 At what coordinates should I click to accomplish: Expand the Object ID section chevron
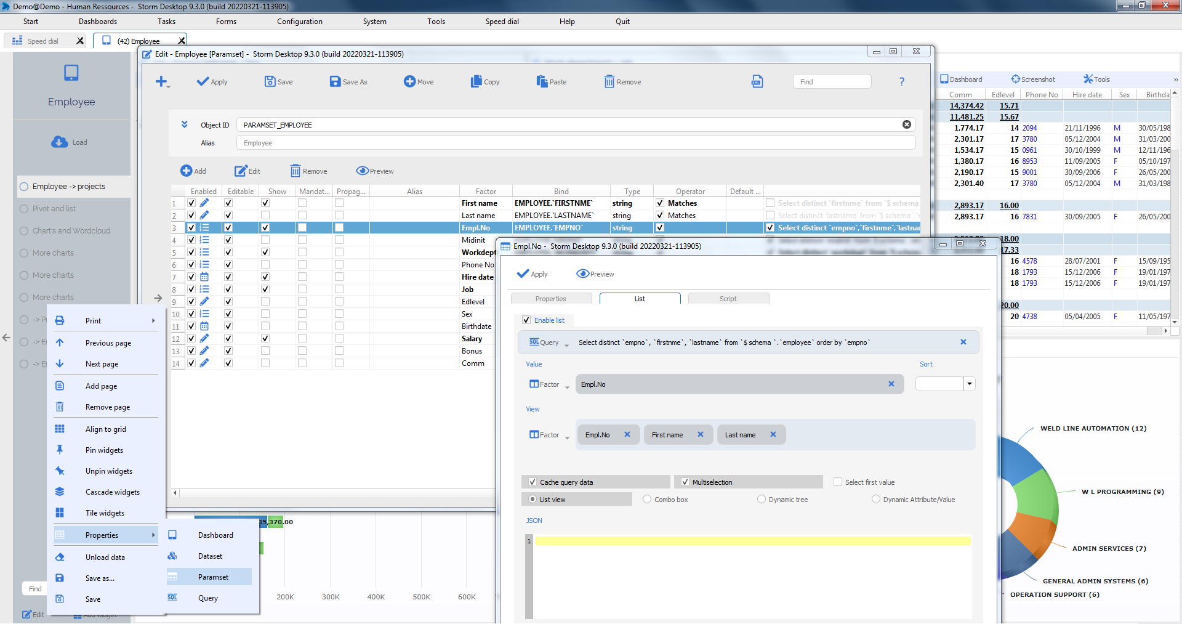pos(184,124)
